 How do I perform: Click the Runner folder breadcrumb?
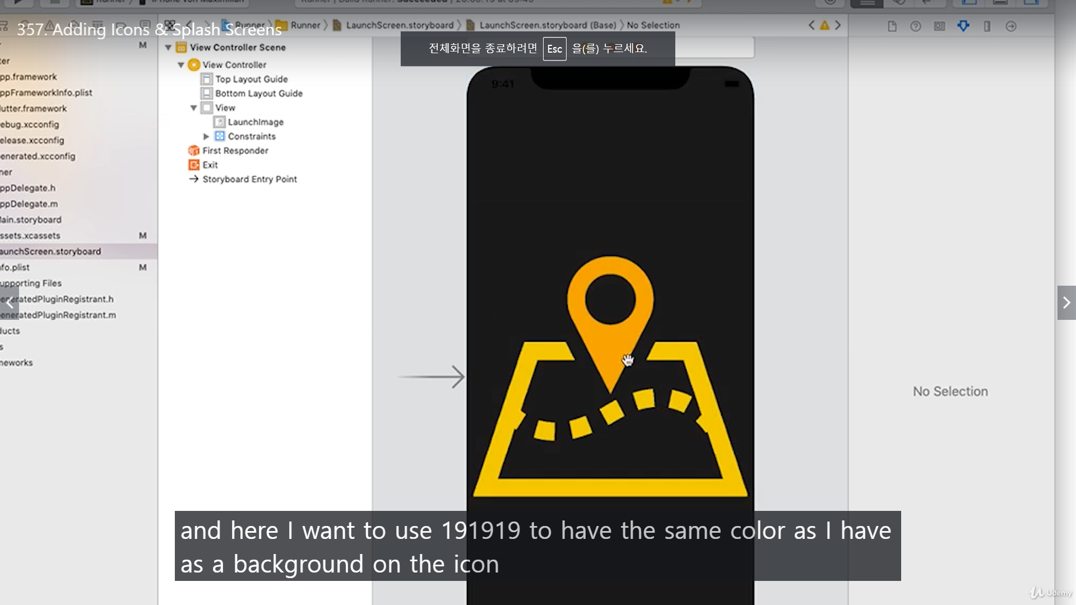(305, 25)
